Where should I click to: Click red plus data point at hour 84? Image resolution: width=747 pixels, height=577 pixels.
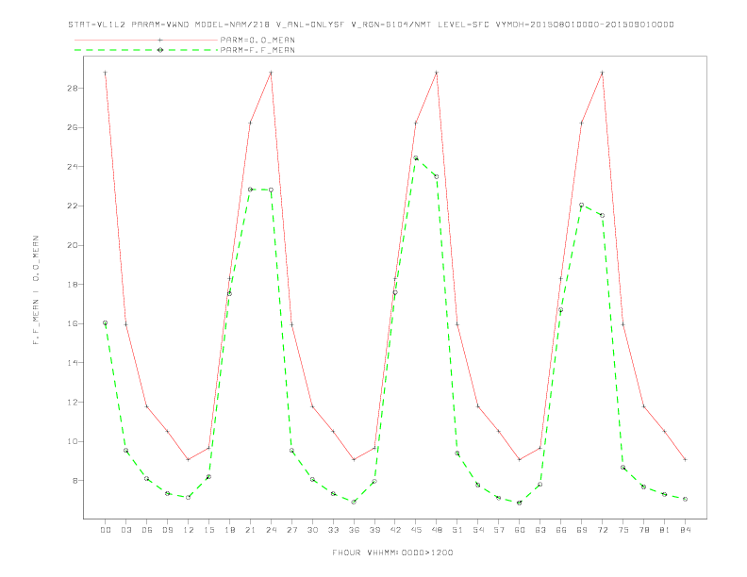point(685,459)
